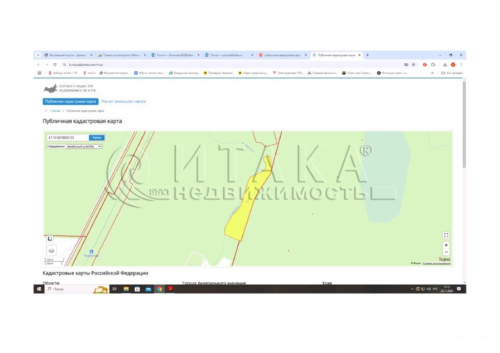Click the site info icon in address bar

pos(64,65)
